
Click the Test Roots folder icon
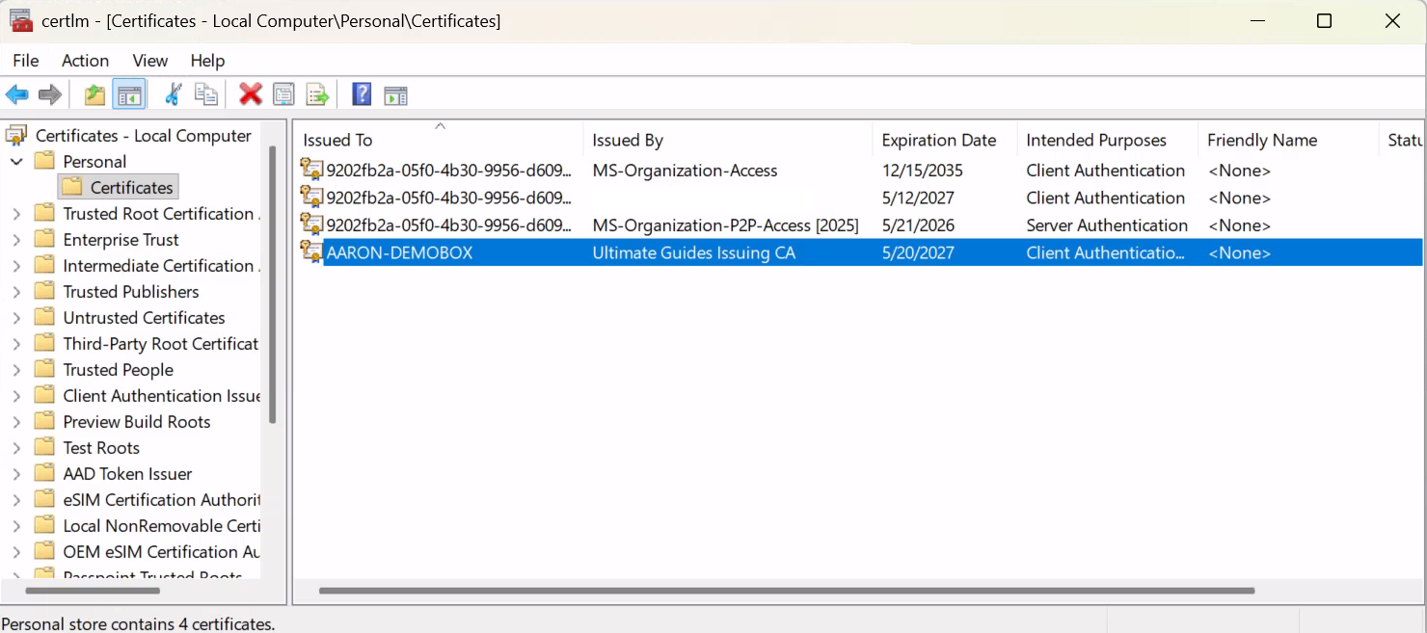44,447
